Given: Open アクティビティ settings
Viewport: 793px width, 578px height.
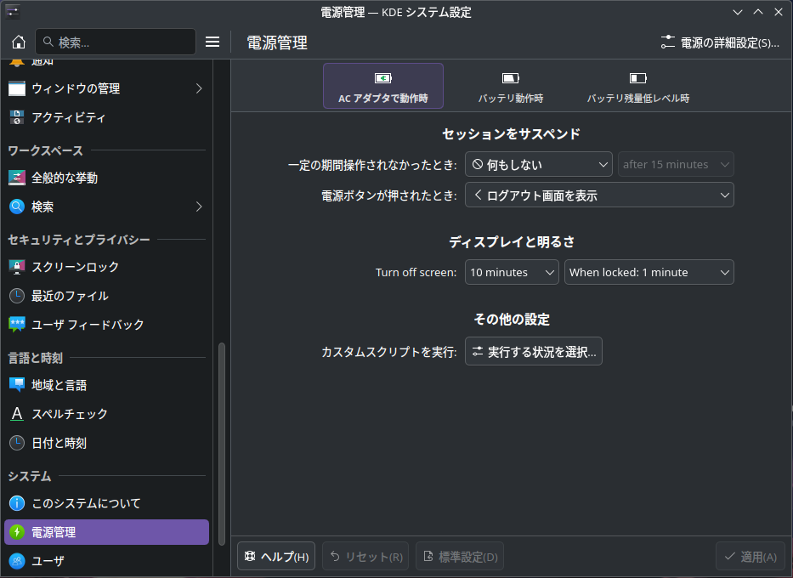Looking at the screenshot, I should (107, 117).
